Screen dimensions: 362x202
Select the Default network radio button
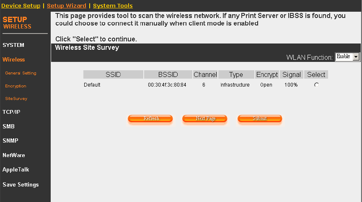pos(316,85)
